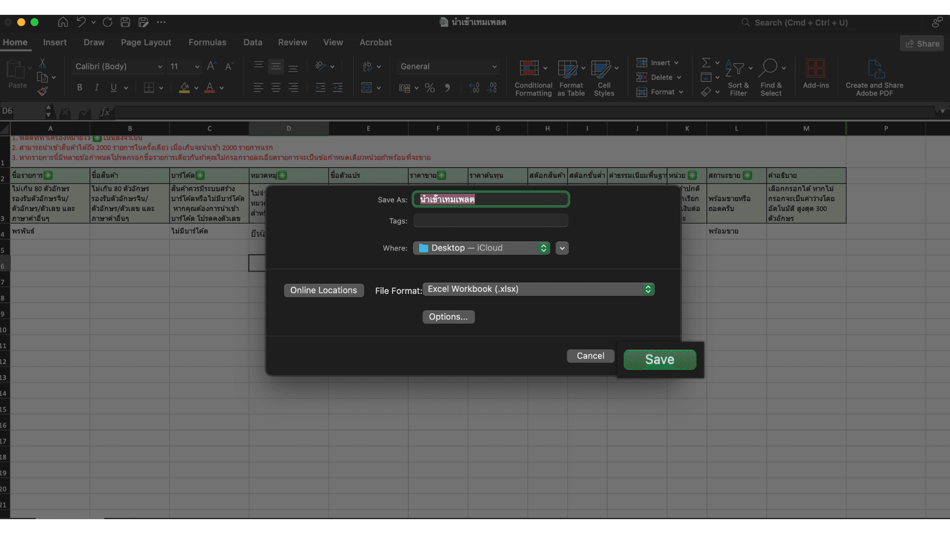Open the Add-ins icon
This screenshot has width=950, height=534.
click(815, 69)
